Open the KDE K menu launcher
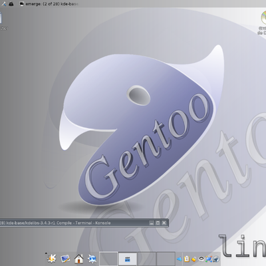The height and width of the screenshot is (266, 266). point(52,259)
